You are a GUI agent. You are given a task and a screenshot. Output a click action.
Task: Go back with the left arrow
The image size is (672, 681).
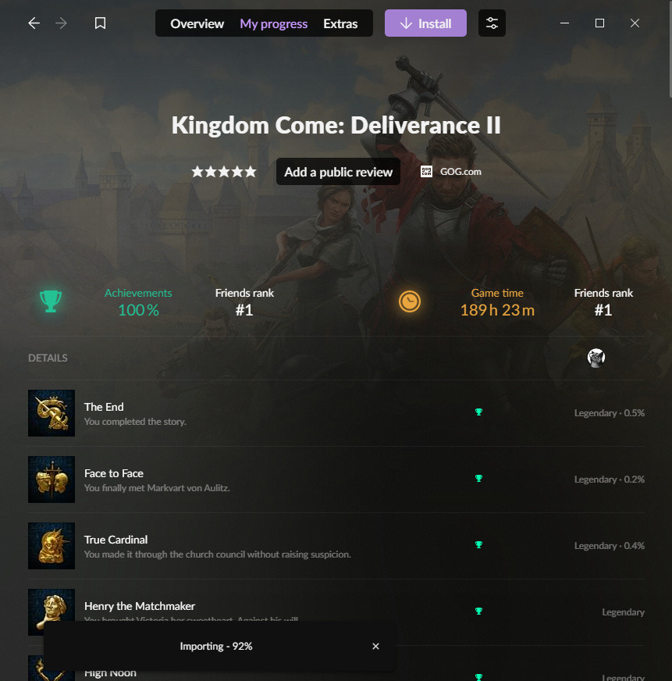[x=34, y=23]
